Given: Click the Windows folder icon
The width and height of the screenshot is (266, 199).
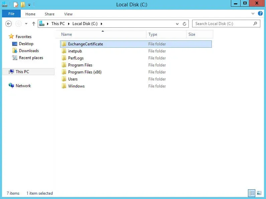Looking at the screenshot, I should click(64, 86).
